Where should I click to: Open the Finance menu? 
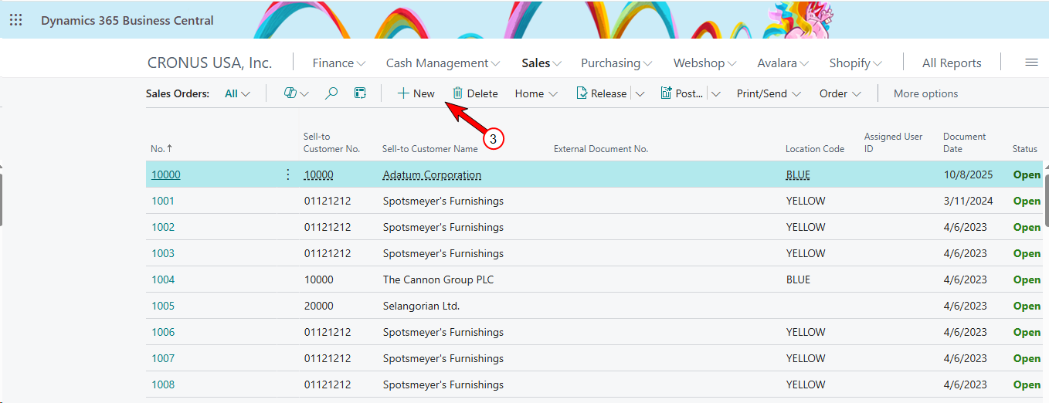coord(339,63)
